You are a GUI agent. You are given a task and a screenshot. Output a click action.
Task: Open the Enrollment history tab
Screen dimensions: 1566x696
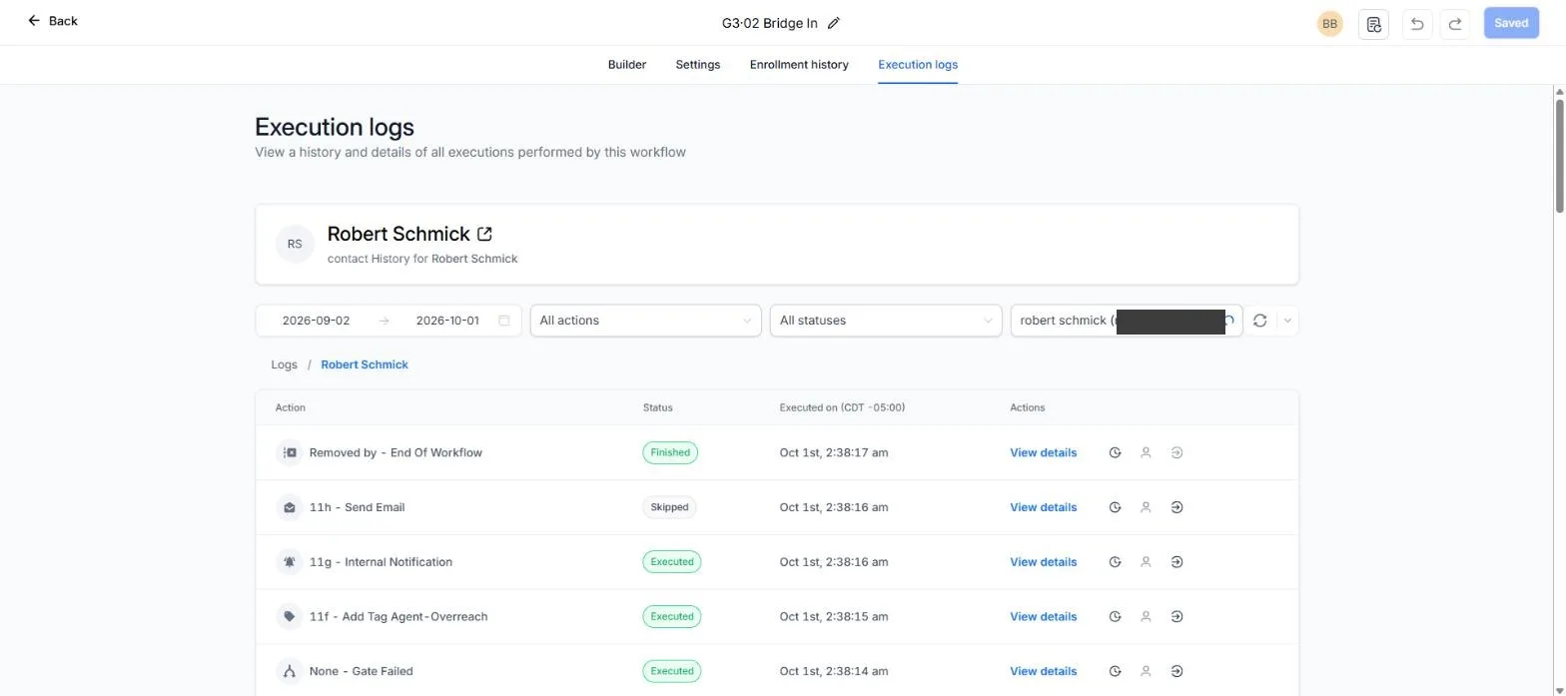(x=799, y=65)
